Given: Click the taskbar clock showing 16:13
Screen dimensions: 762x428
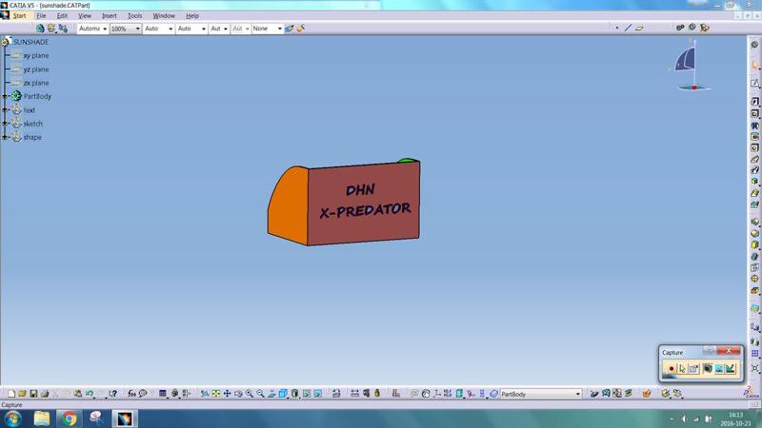Looking at the screenshot, I should [735, 416].
